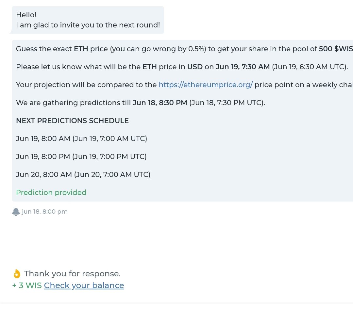Select the Jun 20, 8:00 AM schedule entry

tap(83, 174)
